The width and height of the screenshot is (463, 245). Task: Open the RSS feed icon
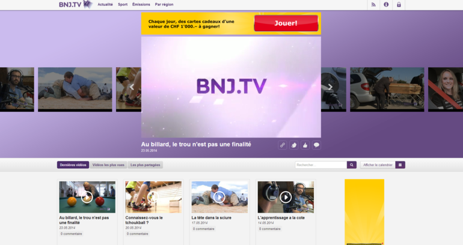(373, 5)
